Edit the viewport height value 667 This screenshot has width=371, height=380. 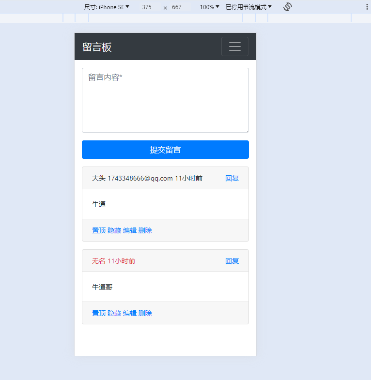click(177, 7)
